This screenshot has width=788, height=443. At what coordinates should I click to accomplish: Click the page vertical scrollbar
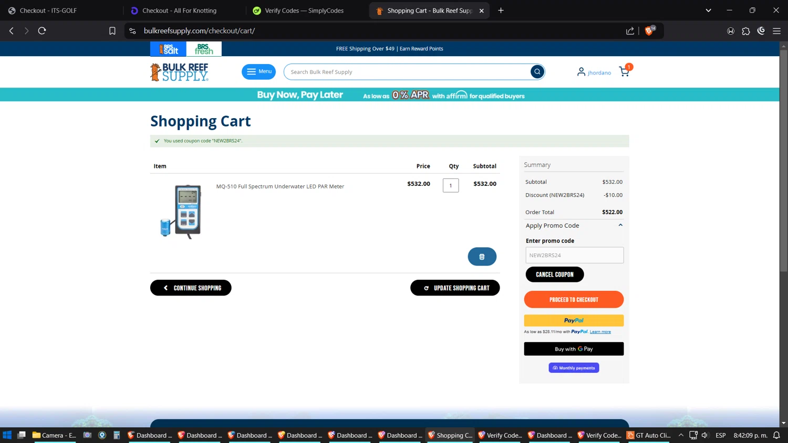coord(783,162)
